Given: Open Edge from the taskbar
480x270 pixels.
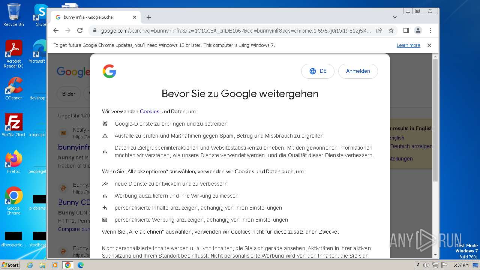Looking at the screenshot, I should [81, 265].
